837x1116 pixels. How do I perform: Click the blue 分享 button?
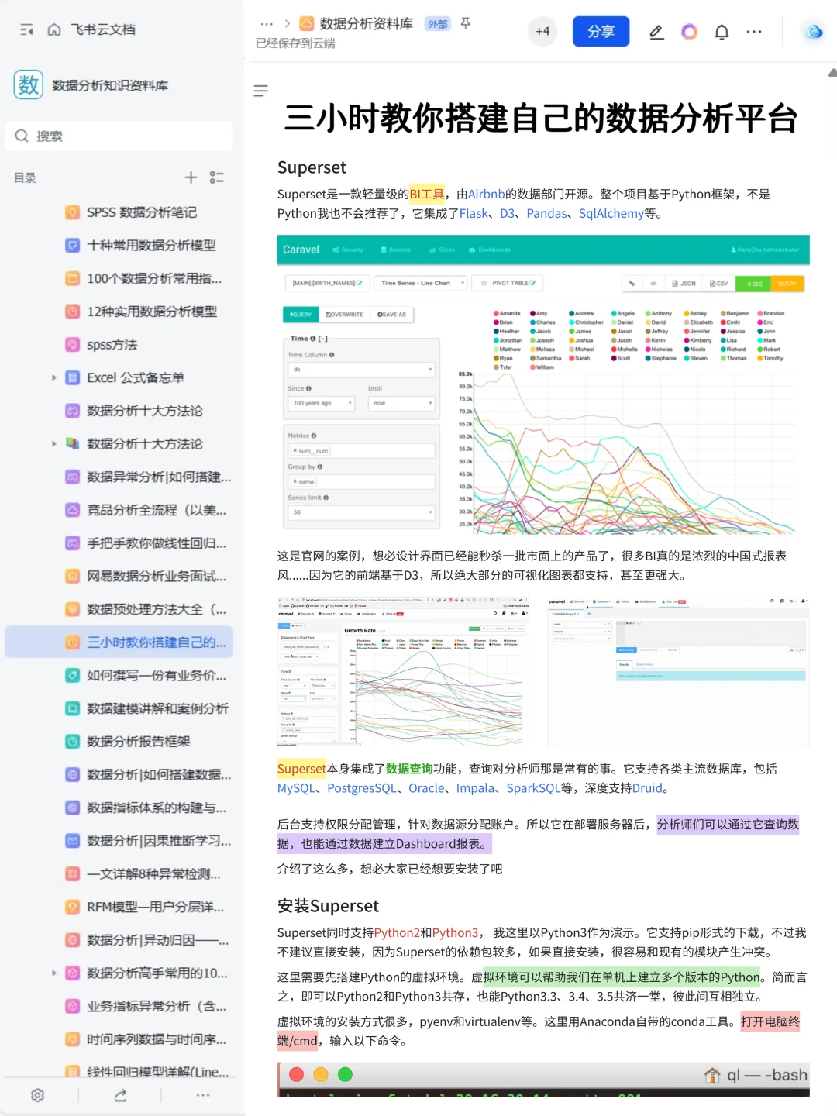[601, 31]
